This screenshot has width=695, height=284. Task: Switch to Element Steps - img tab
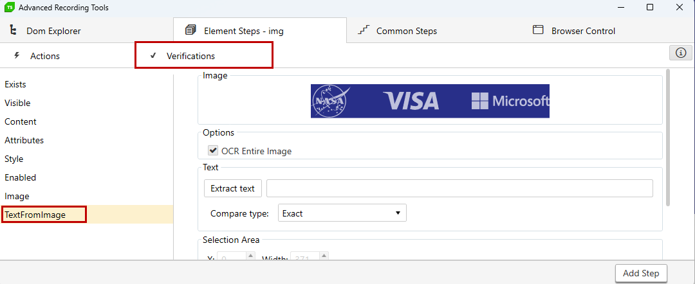pyautogui.click(x=260, y=31)
